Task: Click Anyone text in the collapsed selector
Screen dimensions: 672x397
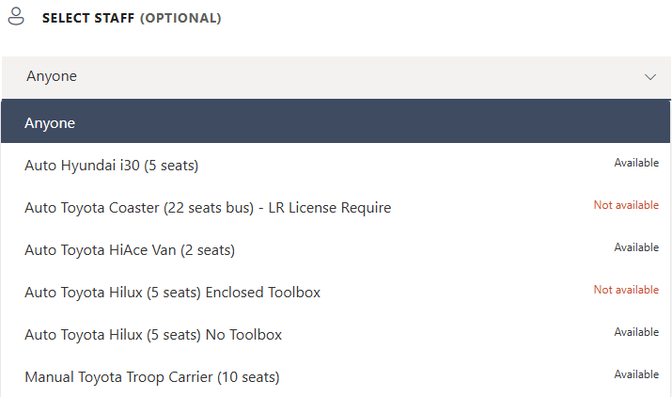Action: (x=52, y=77)
